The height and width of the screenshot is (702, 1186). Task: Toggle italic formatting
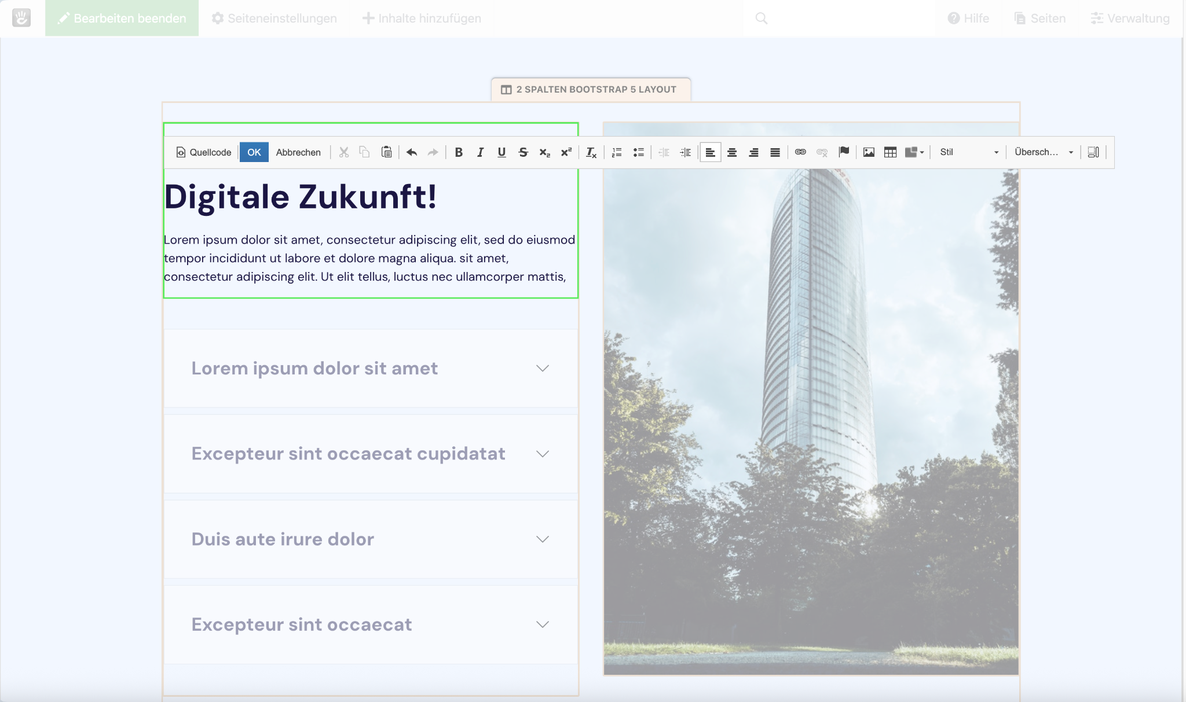pyautogui.click(x=480, y=152)
